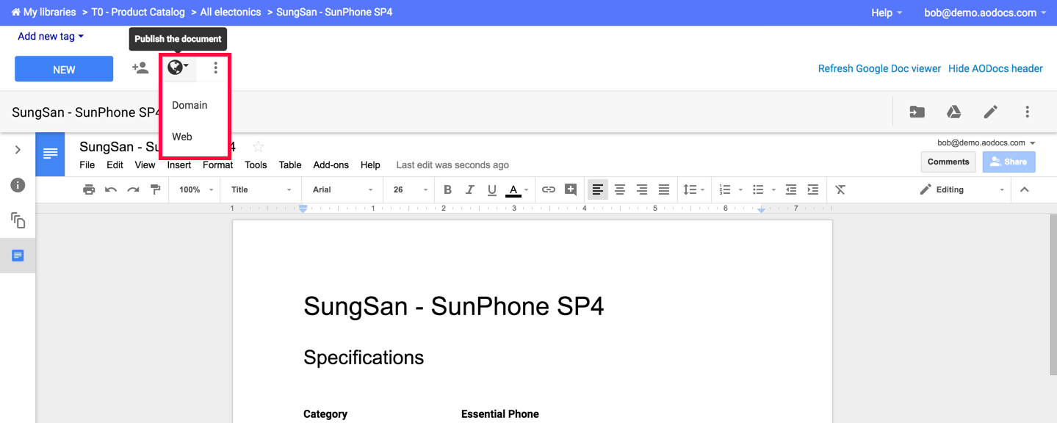Click the insert comment icon
Screen dimensions: 1057x423
pos(571,189)
